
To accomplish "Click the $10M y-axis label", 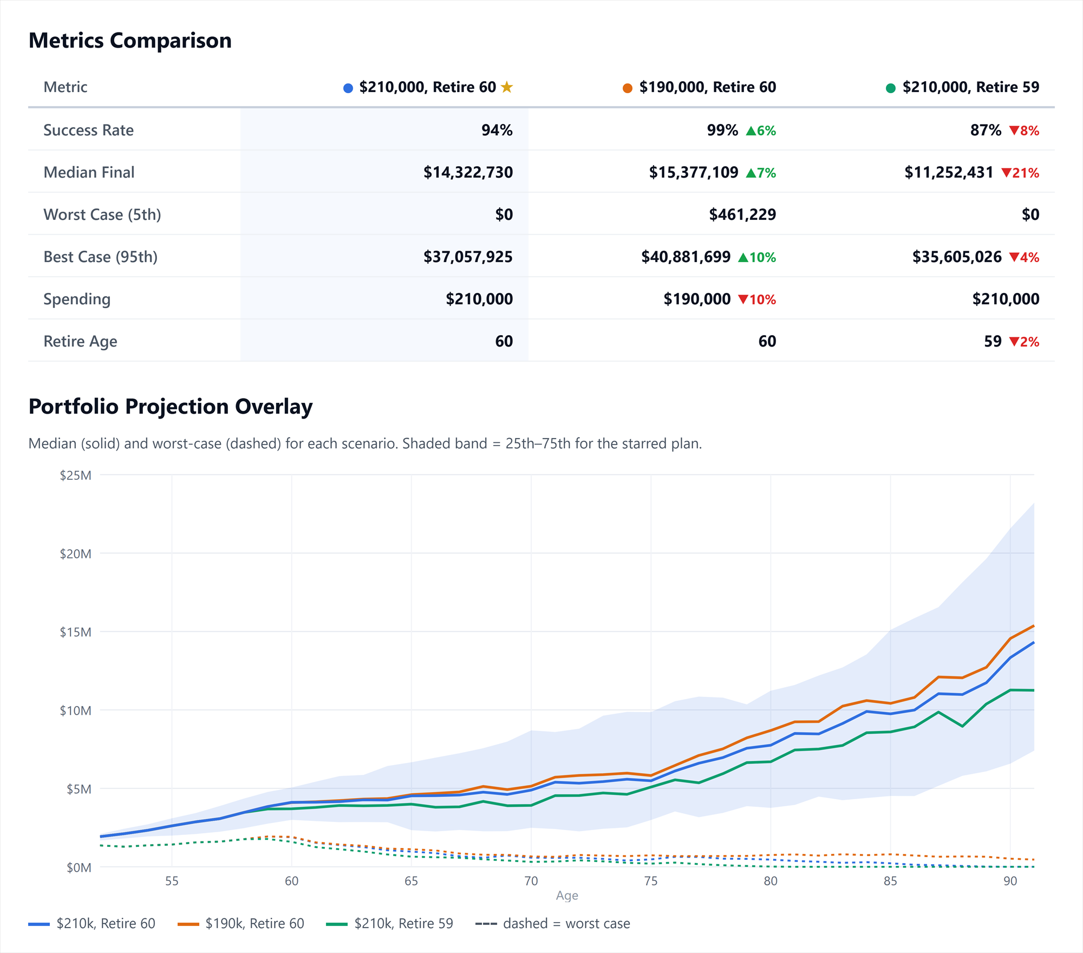I will 76,710.
